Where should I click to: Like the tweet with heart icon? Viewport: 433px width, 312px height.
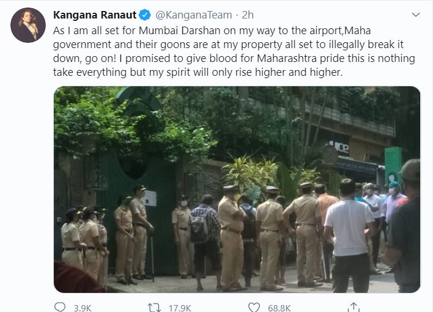254,307
